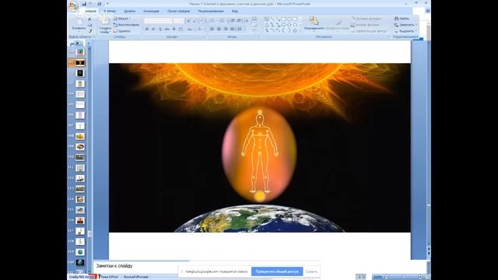Click Контур фигуры shape outline button

pos(367,25)
